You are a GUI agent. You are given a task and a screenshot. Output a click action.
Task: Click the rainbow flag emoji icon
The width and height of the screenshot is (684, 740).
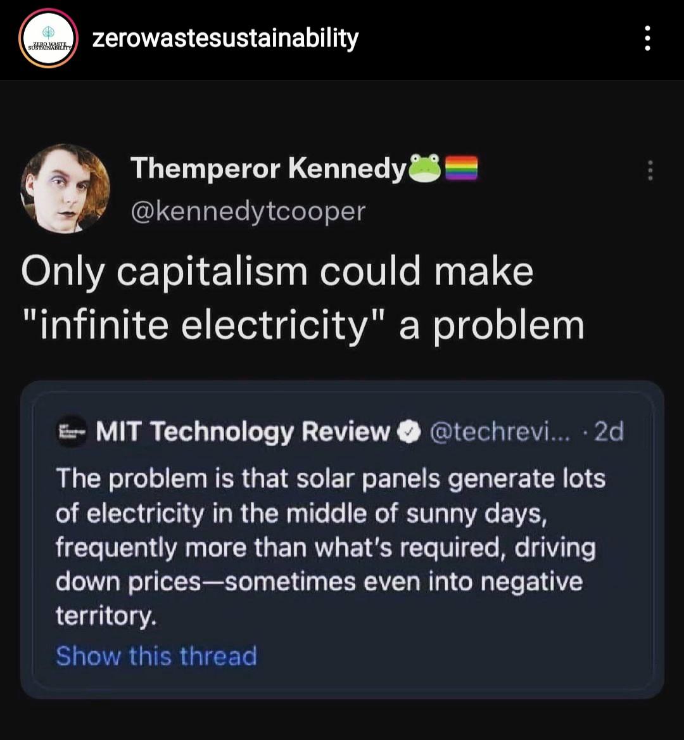tap(462, 169)
